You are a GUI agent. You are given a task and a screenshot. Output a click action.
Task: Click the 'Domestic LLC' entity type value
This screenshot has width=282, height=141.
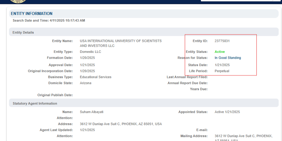tap(90, 52)
